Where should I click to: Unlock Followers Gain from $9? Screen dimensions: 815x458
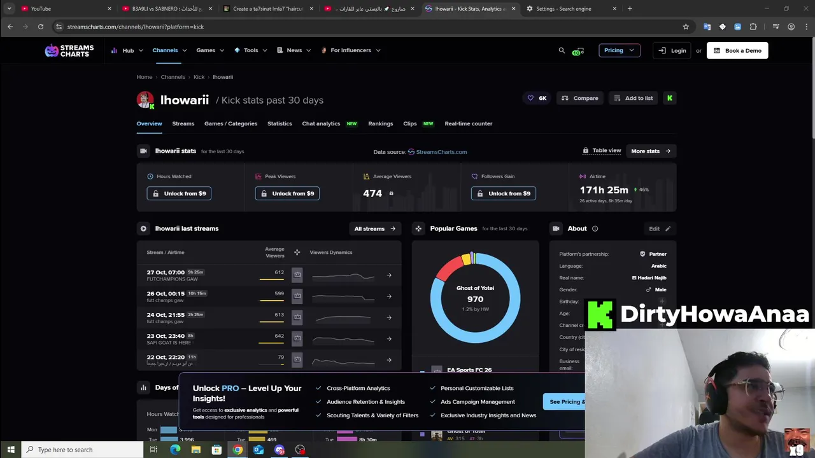(x=504, y=193)
